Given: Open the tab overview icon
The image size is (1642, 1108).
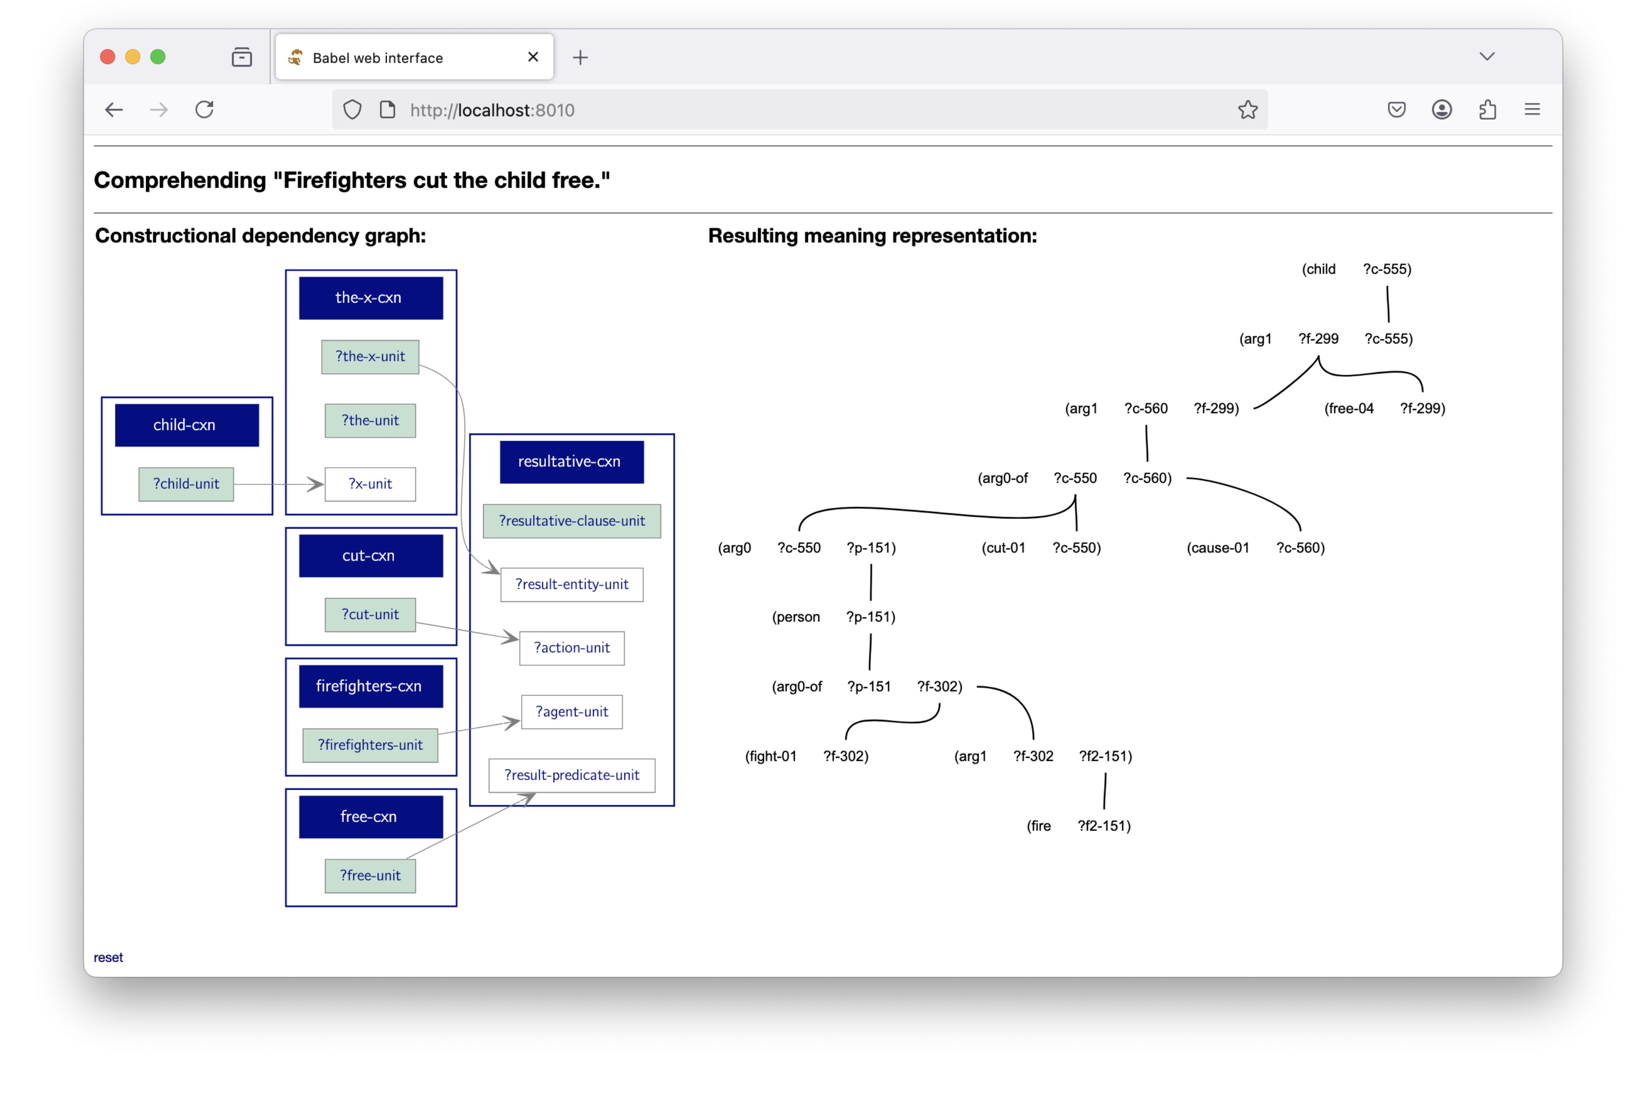Looking at the screenshot, I should pos(242,57).
